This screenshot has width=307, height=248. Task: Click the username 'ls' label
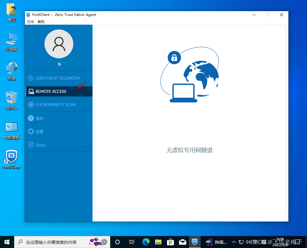(x=59, y=64)
